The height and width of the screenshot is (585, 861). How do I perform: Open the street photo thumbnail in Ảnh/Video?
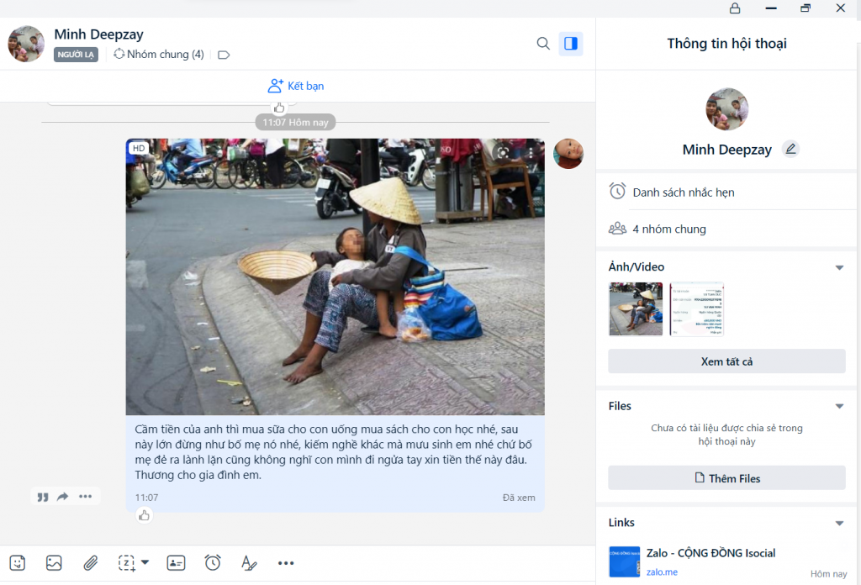(636, 309)
